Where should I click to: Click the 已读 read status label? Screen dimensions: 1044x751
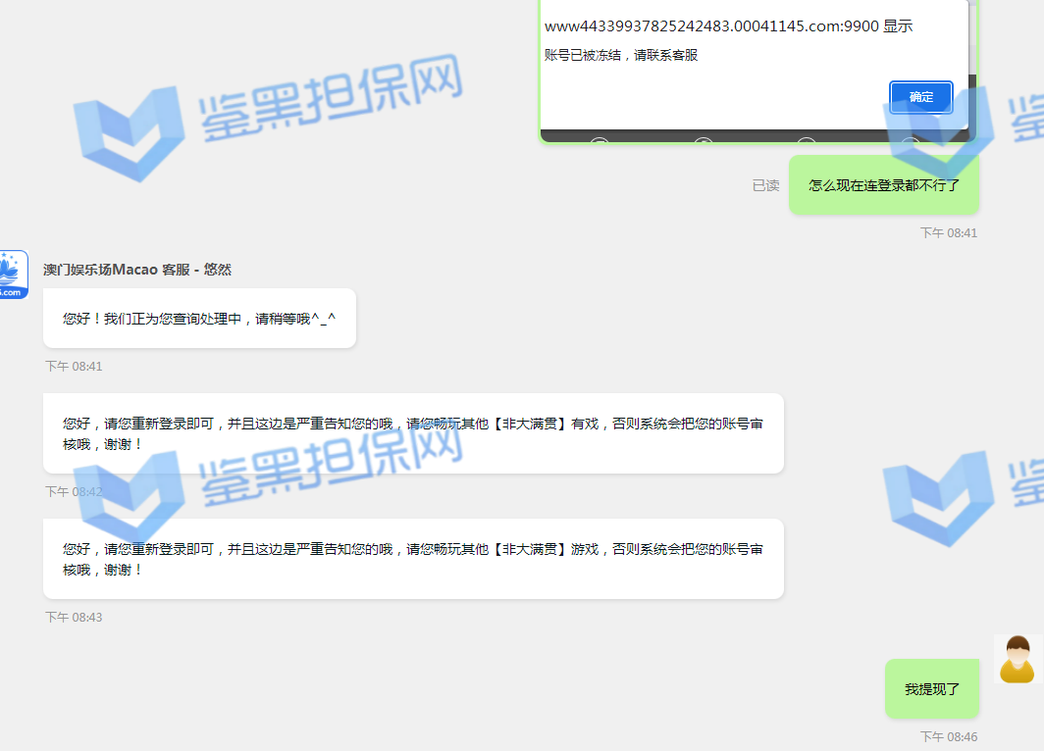click(765, 185)
